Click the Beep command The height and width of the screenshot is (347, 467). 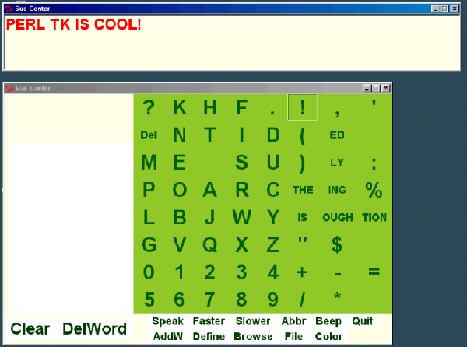pos(328,321)
